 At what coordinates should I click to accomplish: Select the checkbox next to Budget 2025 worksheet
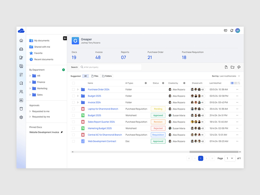[73, 115]
